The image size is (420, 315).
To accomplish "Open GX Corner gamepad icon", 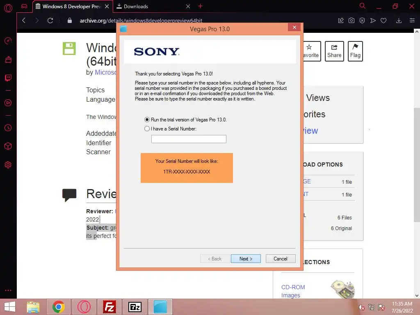I will point(24,6).
